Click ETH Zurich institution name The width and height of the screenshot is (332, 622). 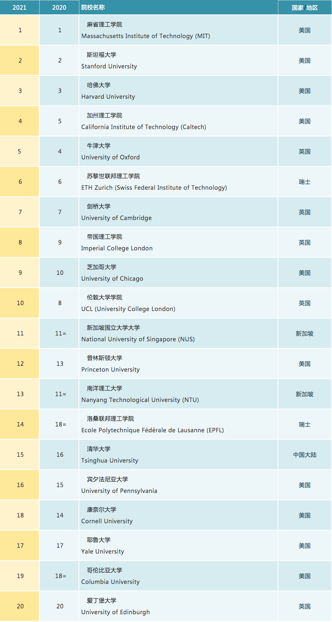click(x=154, y=188)
